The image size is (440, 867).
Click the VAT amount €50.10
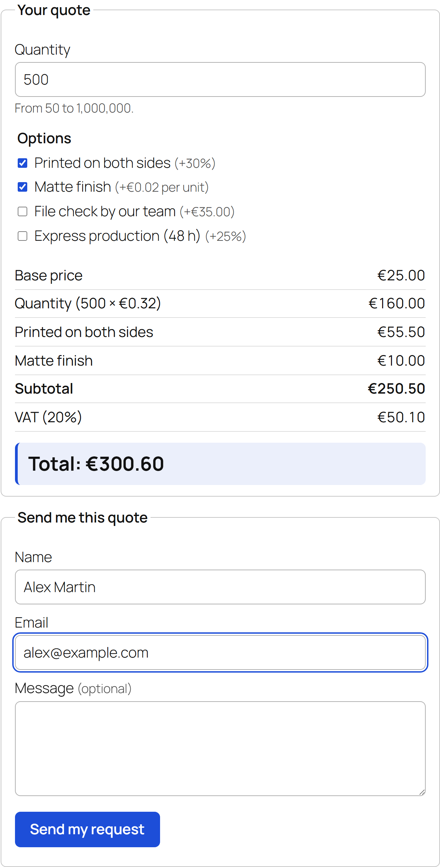click(401, 417)
